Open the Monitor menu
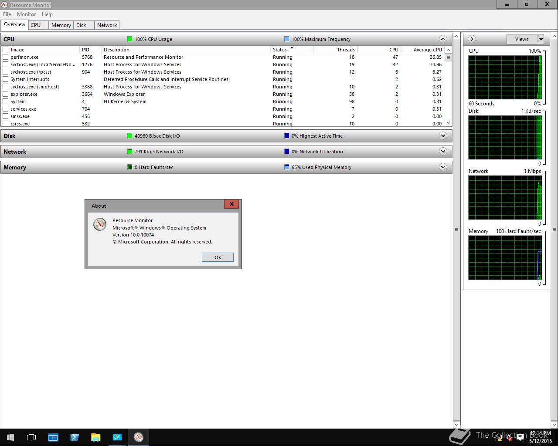The height and width of the screenshot is (446, 558). click(27, 14)
